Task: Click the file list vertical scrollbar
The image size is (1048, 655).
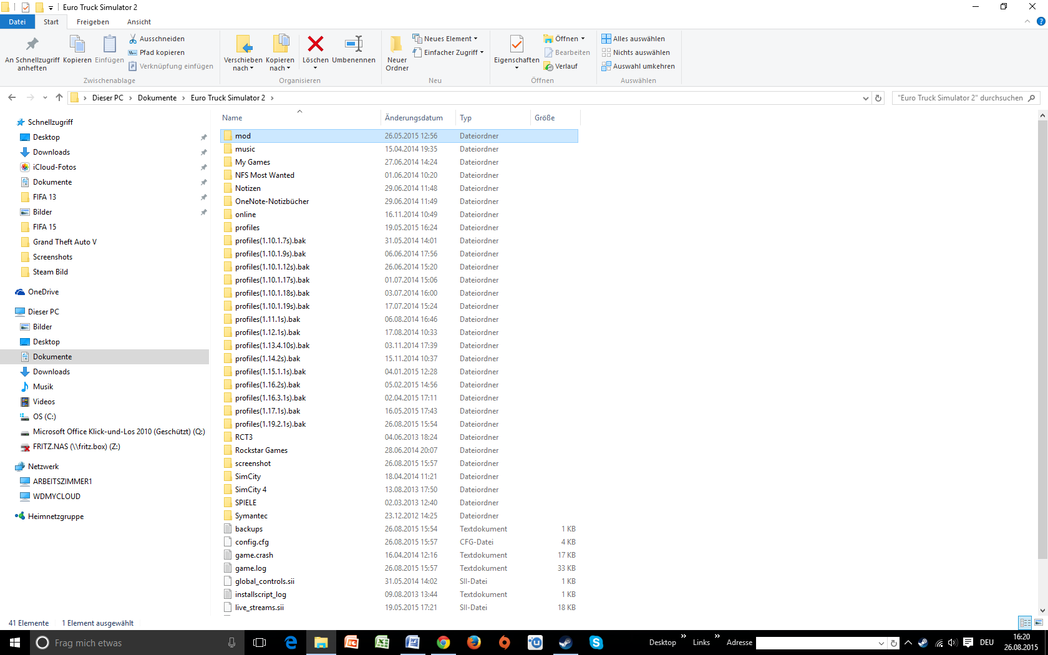Action: tap(1042, 340)
